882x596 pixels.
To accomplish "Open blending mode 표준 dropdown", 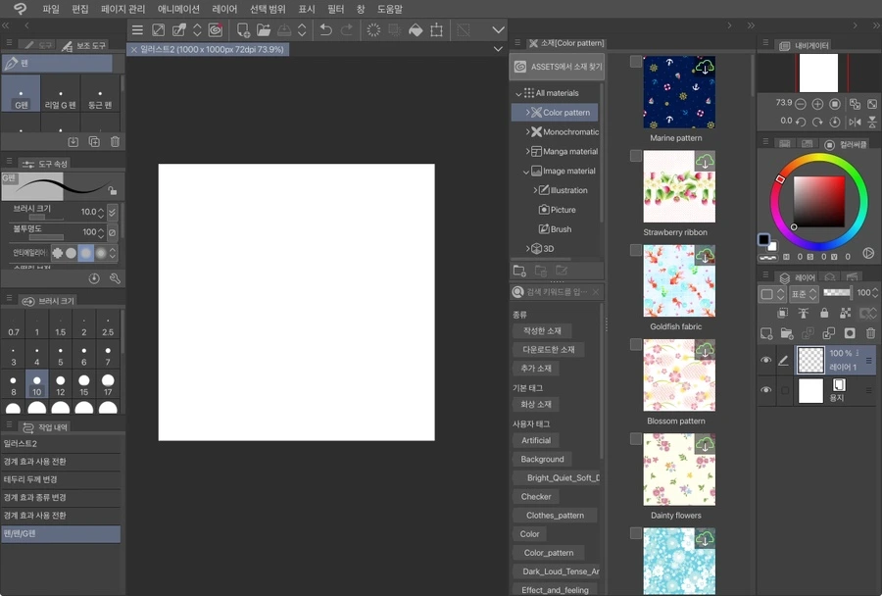I will 804,294.
